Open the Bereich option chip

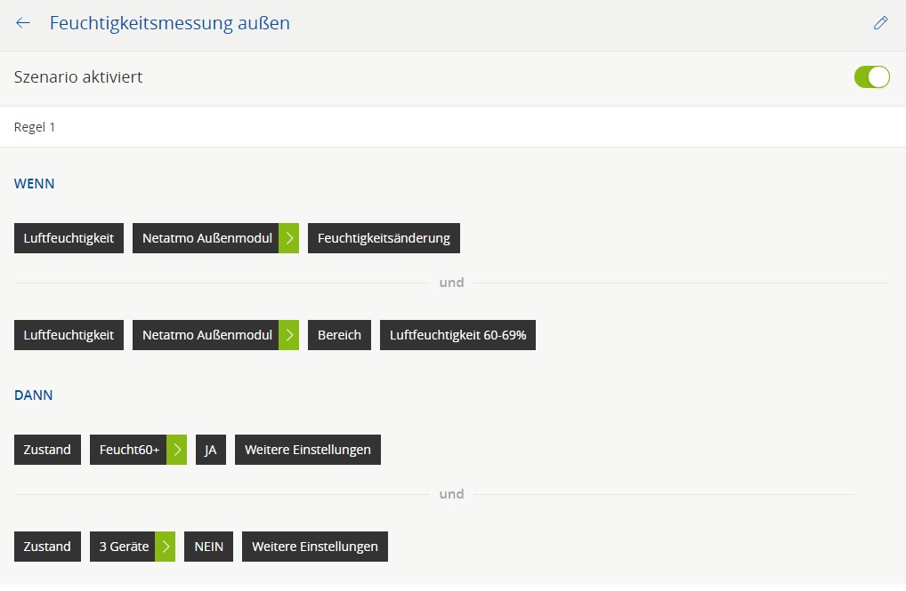(339, 335)
